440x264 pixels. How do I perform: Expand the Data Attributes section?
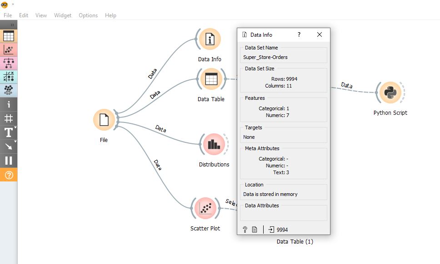263,205
